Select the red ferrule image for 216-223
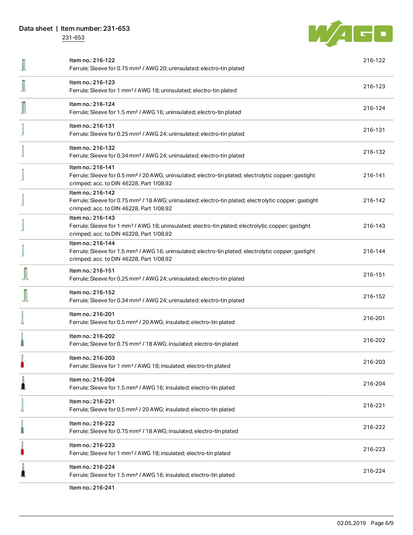The height and width of the screenshot is (535, 413). (x=22, y=448)
